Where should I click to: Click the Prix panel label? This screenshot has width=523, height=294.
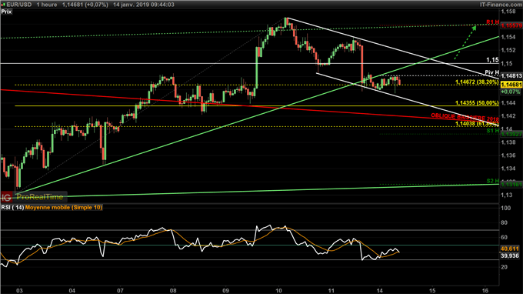tap(6, 12)
